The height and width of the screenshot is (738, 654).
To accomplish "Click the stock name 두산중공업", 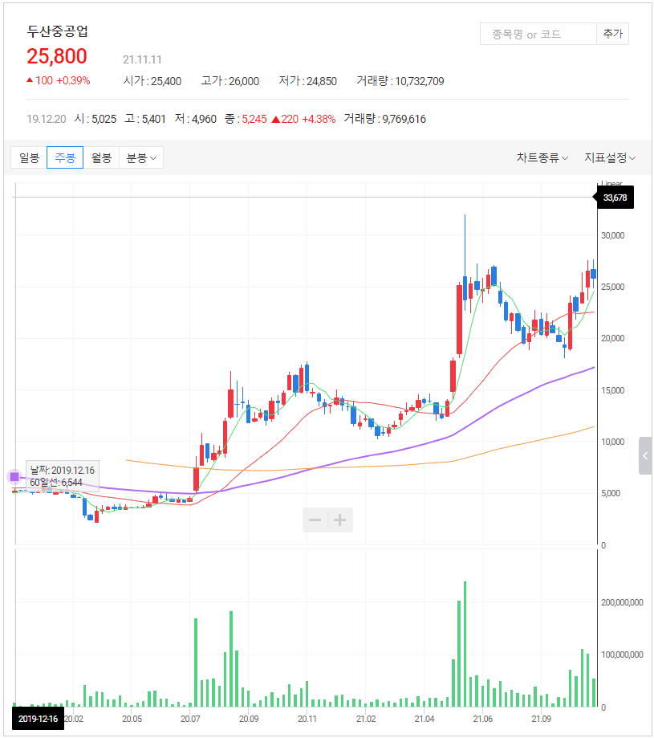I will click(x=57, y=31).
